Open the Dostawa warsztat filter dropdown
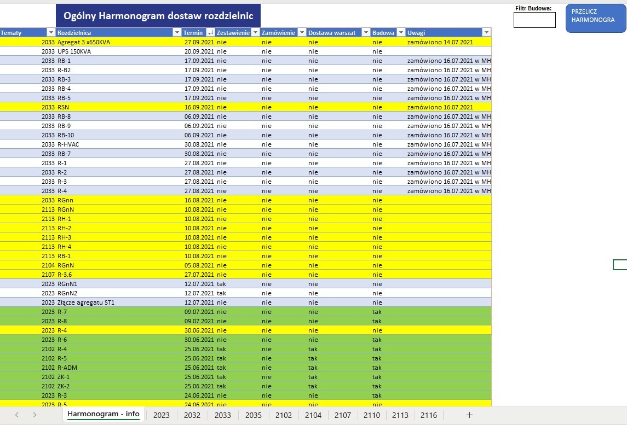The image size is (627, 425). [x=365, y=33]
